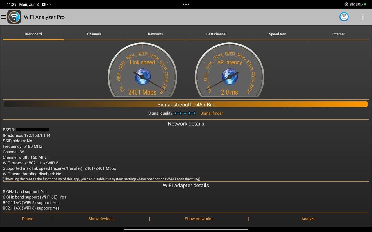Tap 6 GHz band support (Wi-Fi 6E) line
Image resolution: width=372 pixels, height=232 pixels.
point(35,197)
